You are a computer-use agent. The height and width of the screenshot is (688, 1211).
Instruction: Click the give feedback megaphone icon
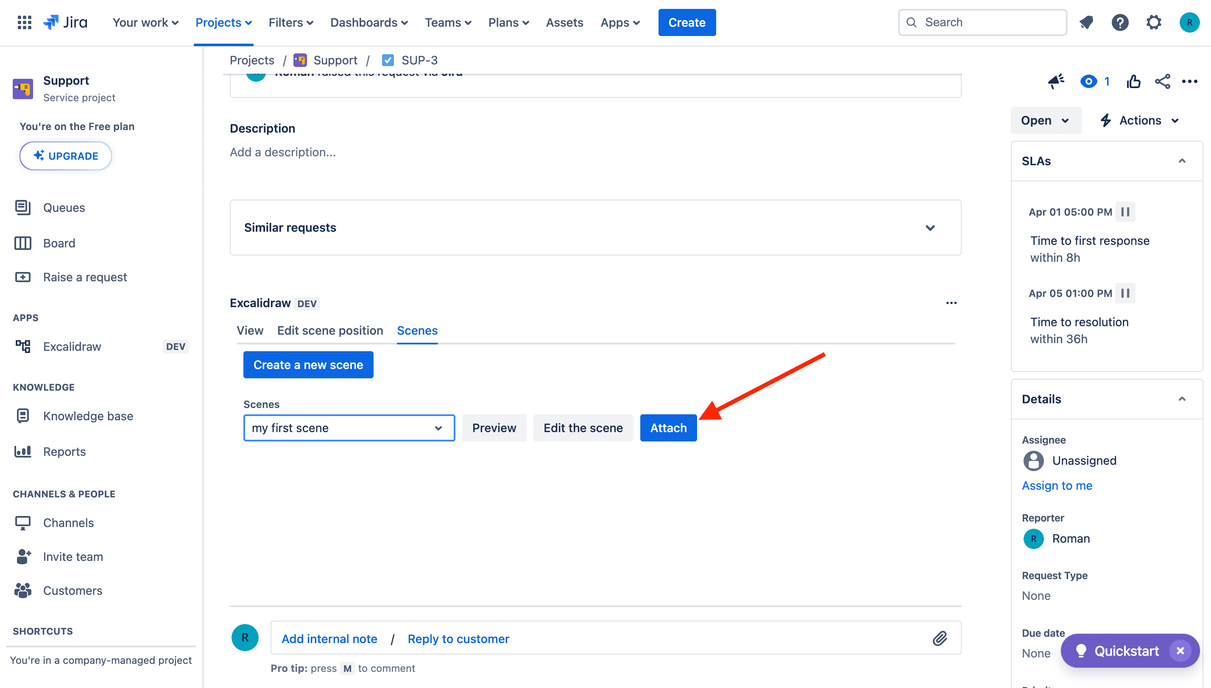1056,82
